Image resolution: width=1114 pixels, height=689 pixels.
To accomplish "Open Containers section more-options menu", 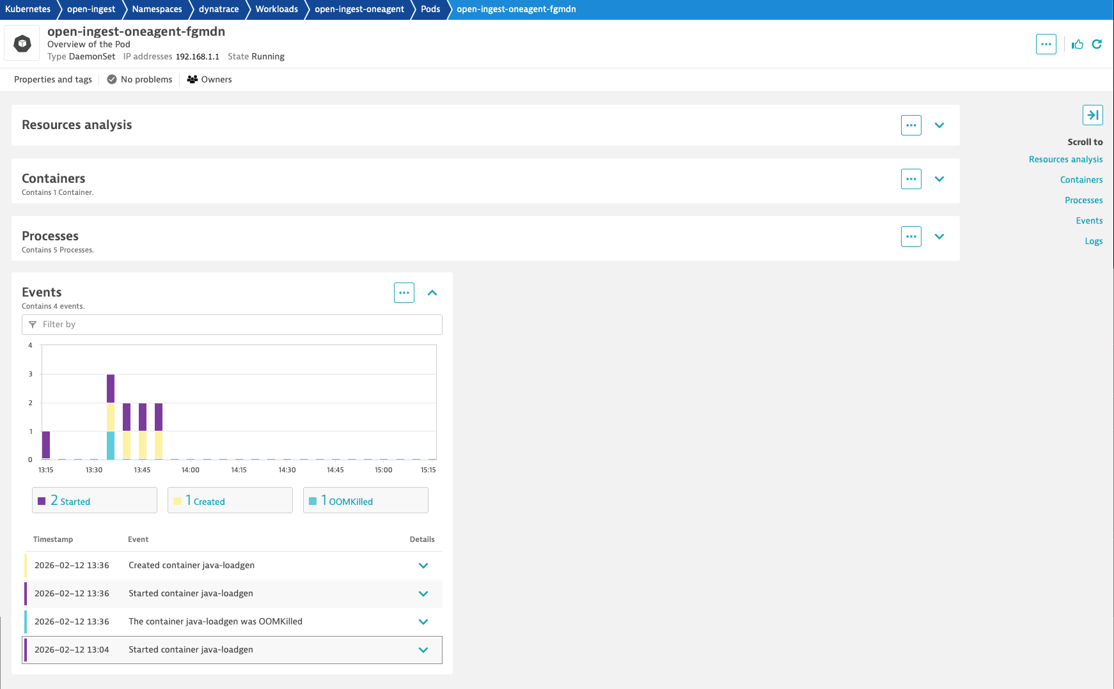I will 911,179.
